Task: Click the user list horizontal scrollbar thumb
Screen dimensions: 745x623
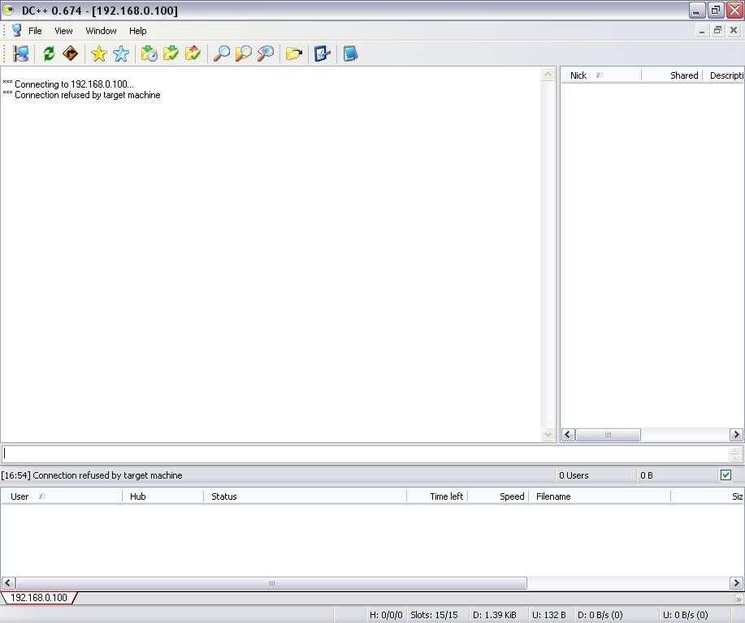Action: 608,434
